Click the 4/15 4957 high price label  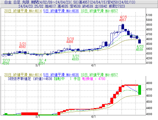pyautogui.click(x=123, y=18)
